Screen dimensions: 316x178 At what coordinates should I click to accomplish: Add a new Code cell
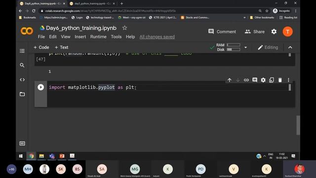(41, 47)
